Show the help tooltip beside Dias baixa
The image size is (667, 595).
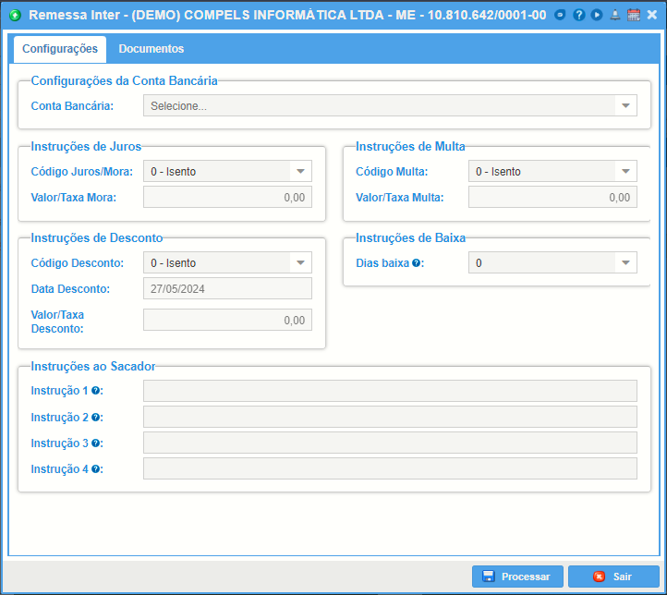[417, 262]
